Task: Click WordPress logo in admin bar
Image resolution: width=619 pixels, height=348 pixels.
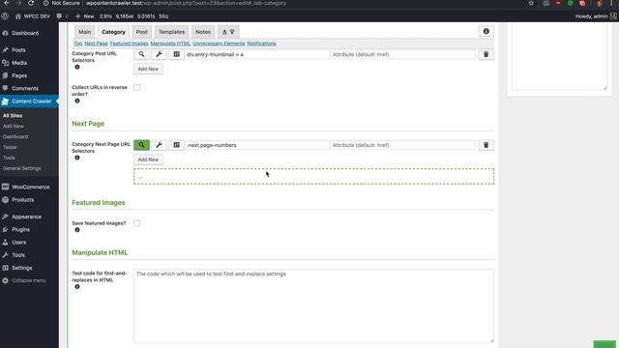Action: click(x=5, y=16)
